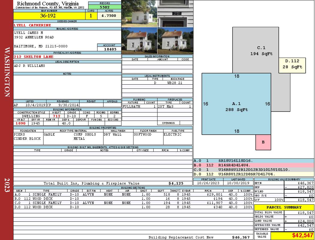Click legal description ADJ R WILLIAMS
Image resolution: width=315 pixels, height=240 pixels.
29,66
